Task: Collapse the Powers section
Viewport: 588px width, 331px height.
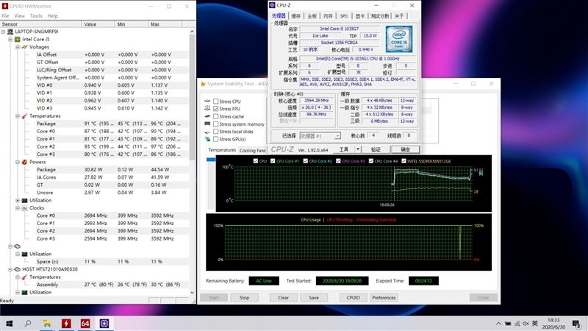Action: pyautogui.click(x=18, y=162)
